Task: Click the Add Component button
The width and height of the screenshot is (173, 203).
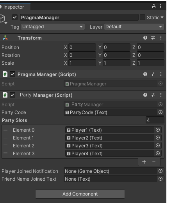Action: click(80, 194)
